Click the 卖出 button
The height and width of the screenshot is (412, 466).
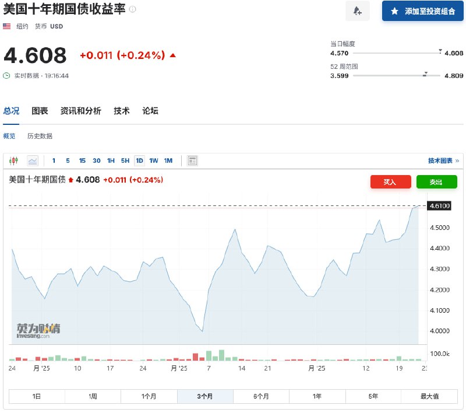click(436, 181)
